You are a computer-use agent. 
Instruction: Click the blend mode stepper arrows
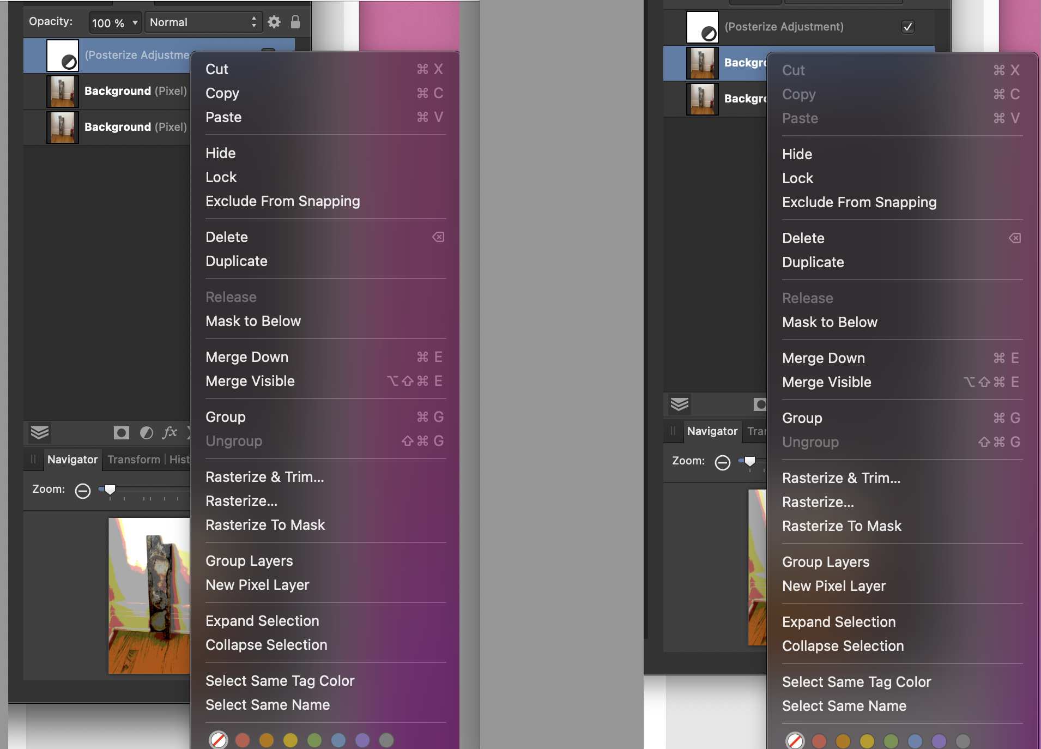pos(253,22)
